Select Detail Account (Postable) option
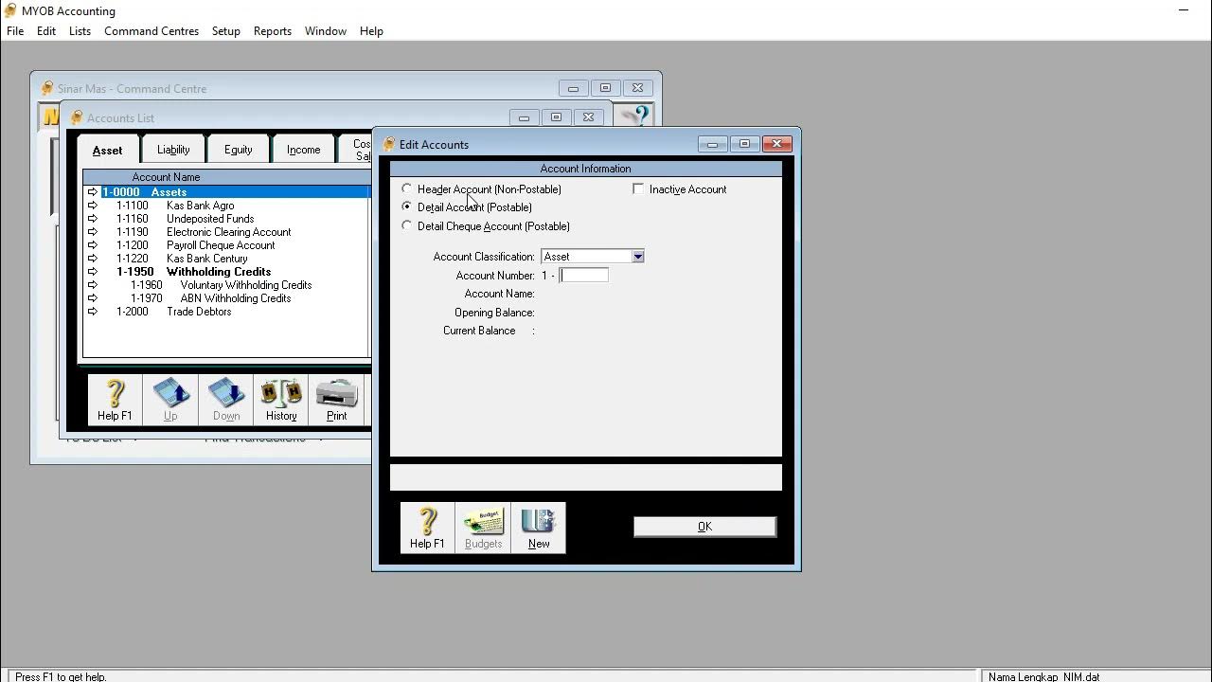 pyautogui.click(x=407, y=206)
